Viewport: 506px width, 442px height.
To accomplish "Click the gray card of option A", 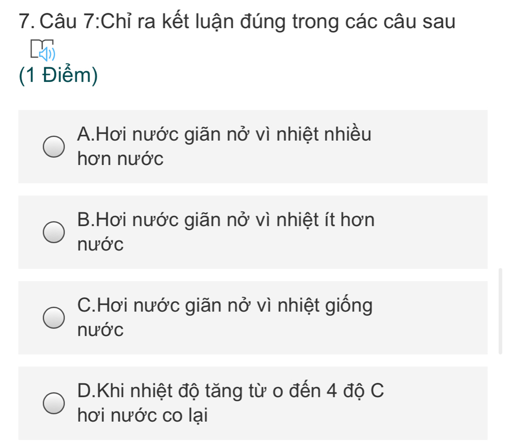I will (x=253, y=147).
